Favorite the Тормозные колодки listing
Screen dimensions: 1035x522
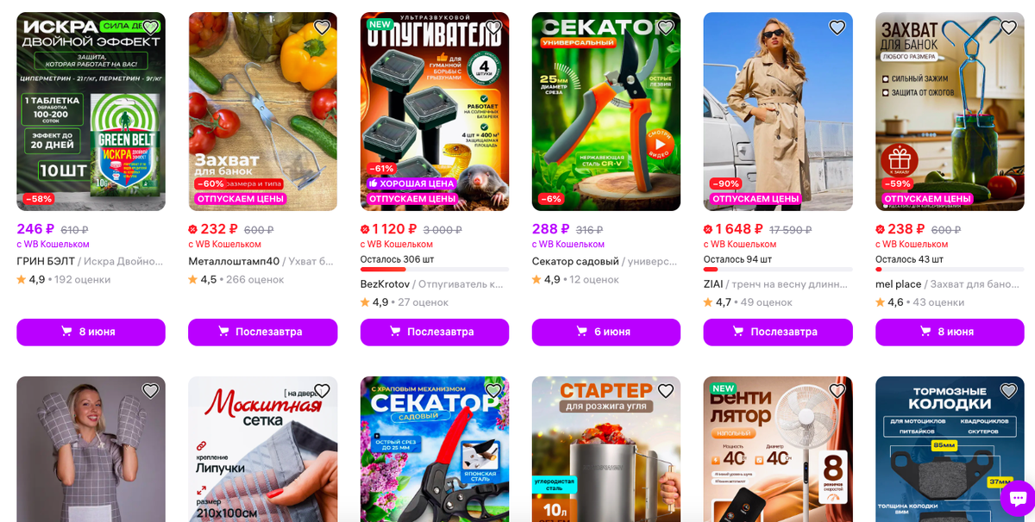[x=1008, y=391]
